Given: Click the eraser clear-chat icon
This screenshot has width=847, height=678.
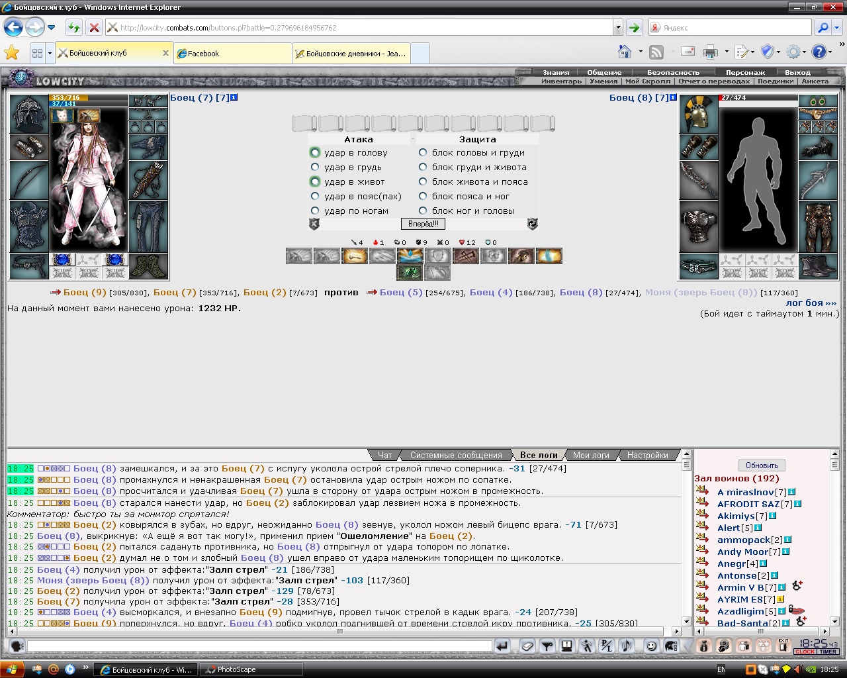Looking at the screenshot, I should click(x=527, y=646).
